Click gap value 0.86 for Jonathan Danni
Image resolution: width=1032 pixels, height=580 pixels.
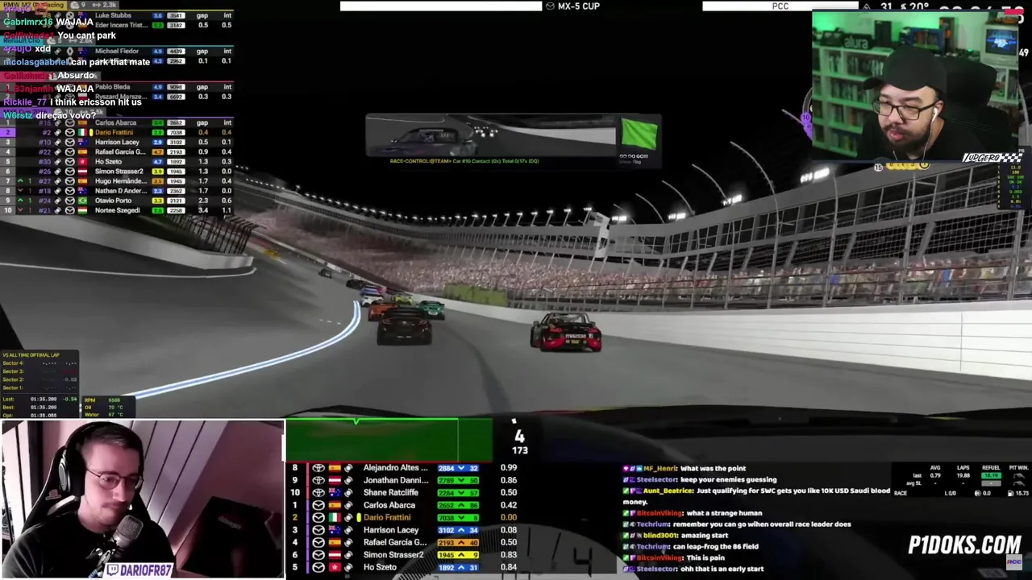[509, 480]
